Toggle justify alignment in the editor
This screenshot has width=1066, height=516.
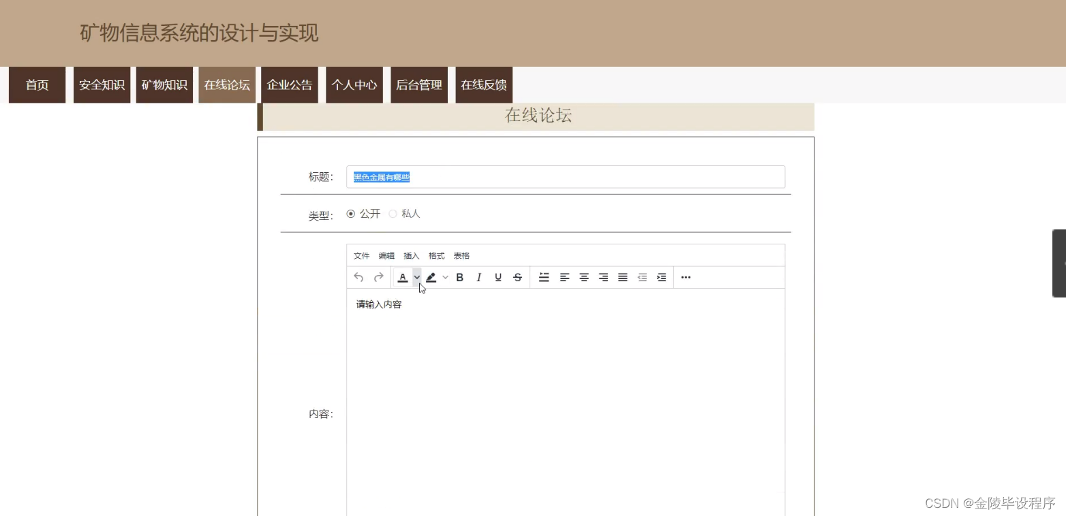click(x=622, y=277)
